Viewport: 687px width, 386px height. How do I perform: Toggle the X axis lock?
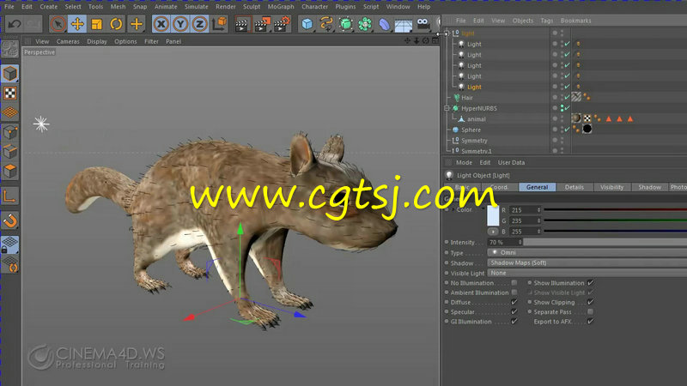(x=161, y=24)
